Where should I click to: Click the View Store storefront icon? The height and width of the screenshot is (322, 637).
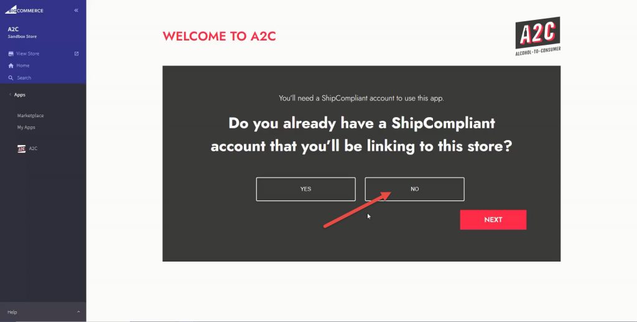pyautogui.click(x=11, y=54)
